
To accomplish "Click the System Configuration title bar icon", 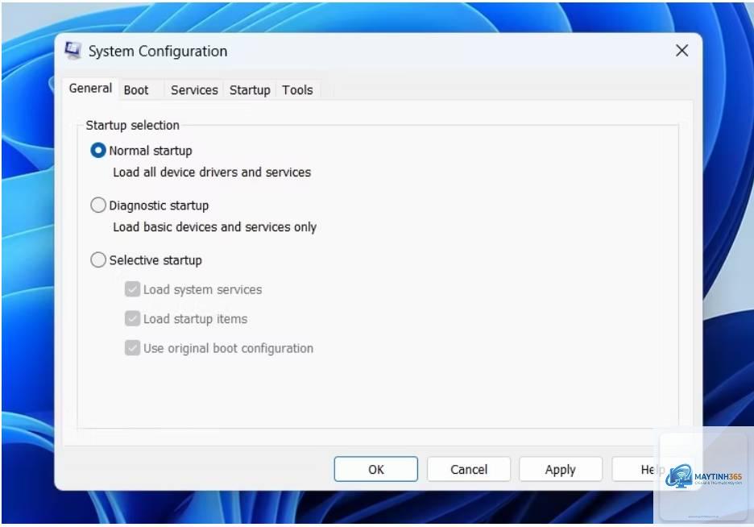I will pyautogui.click(x=73, y=51).
